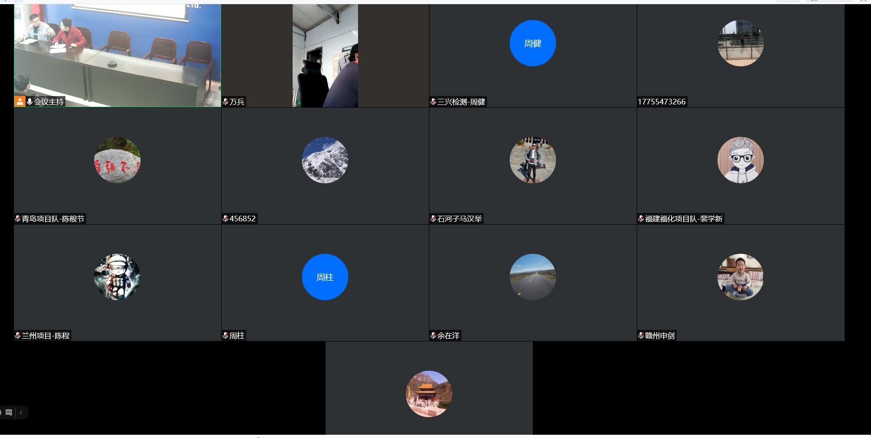871x438 pixels.
Task: Click the 余在洋 name label
Action: pyautogui.click(x=448, y=335)
